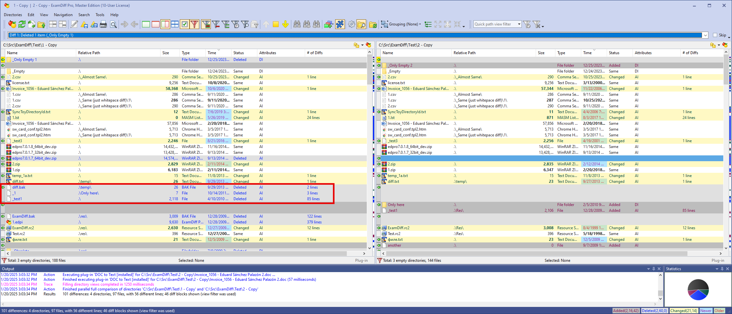Click the printer icon in toolbar
The height and width of the screenshot is (314, 732).
pos(103,24)
